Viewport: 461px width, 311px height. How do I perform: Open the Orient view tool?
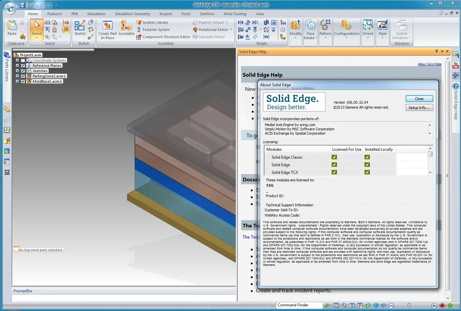[368, 26]
